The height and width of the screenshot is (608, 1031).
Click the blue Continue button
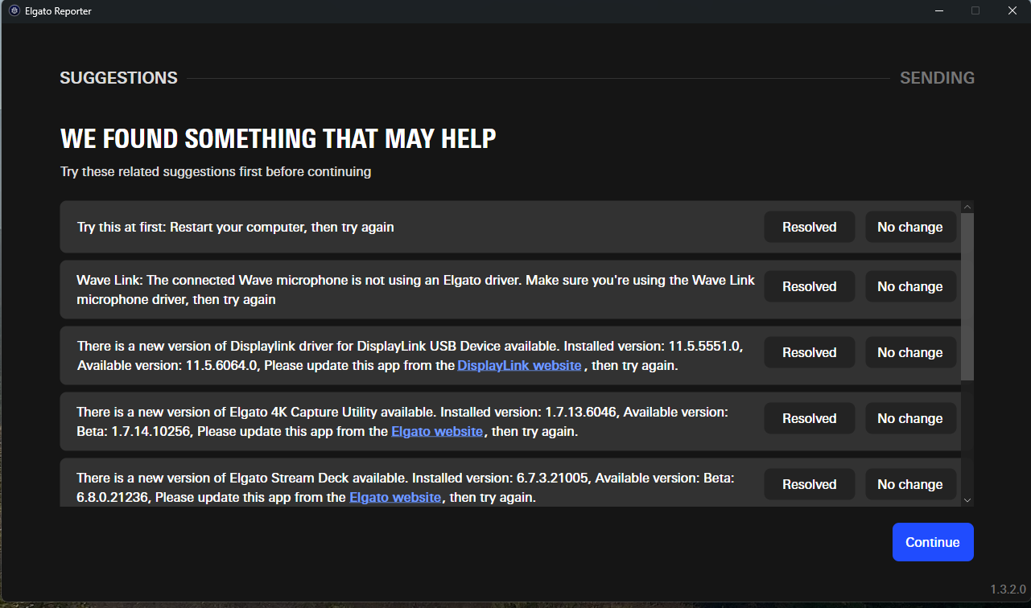[933, 542]
